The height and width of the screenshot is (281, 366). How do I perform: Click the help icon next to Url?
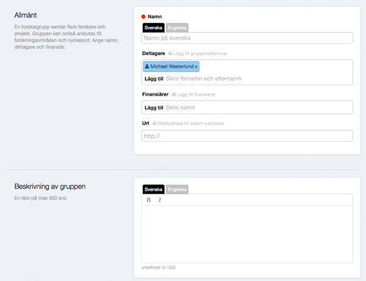point(154,123)
